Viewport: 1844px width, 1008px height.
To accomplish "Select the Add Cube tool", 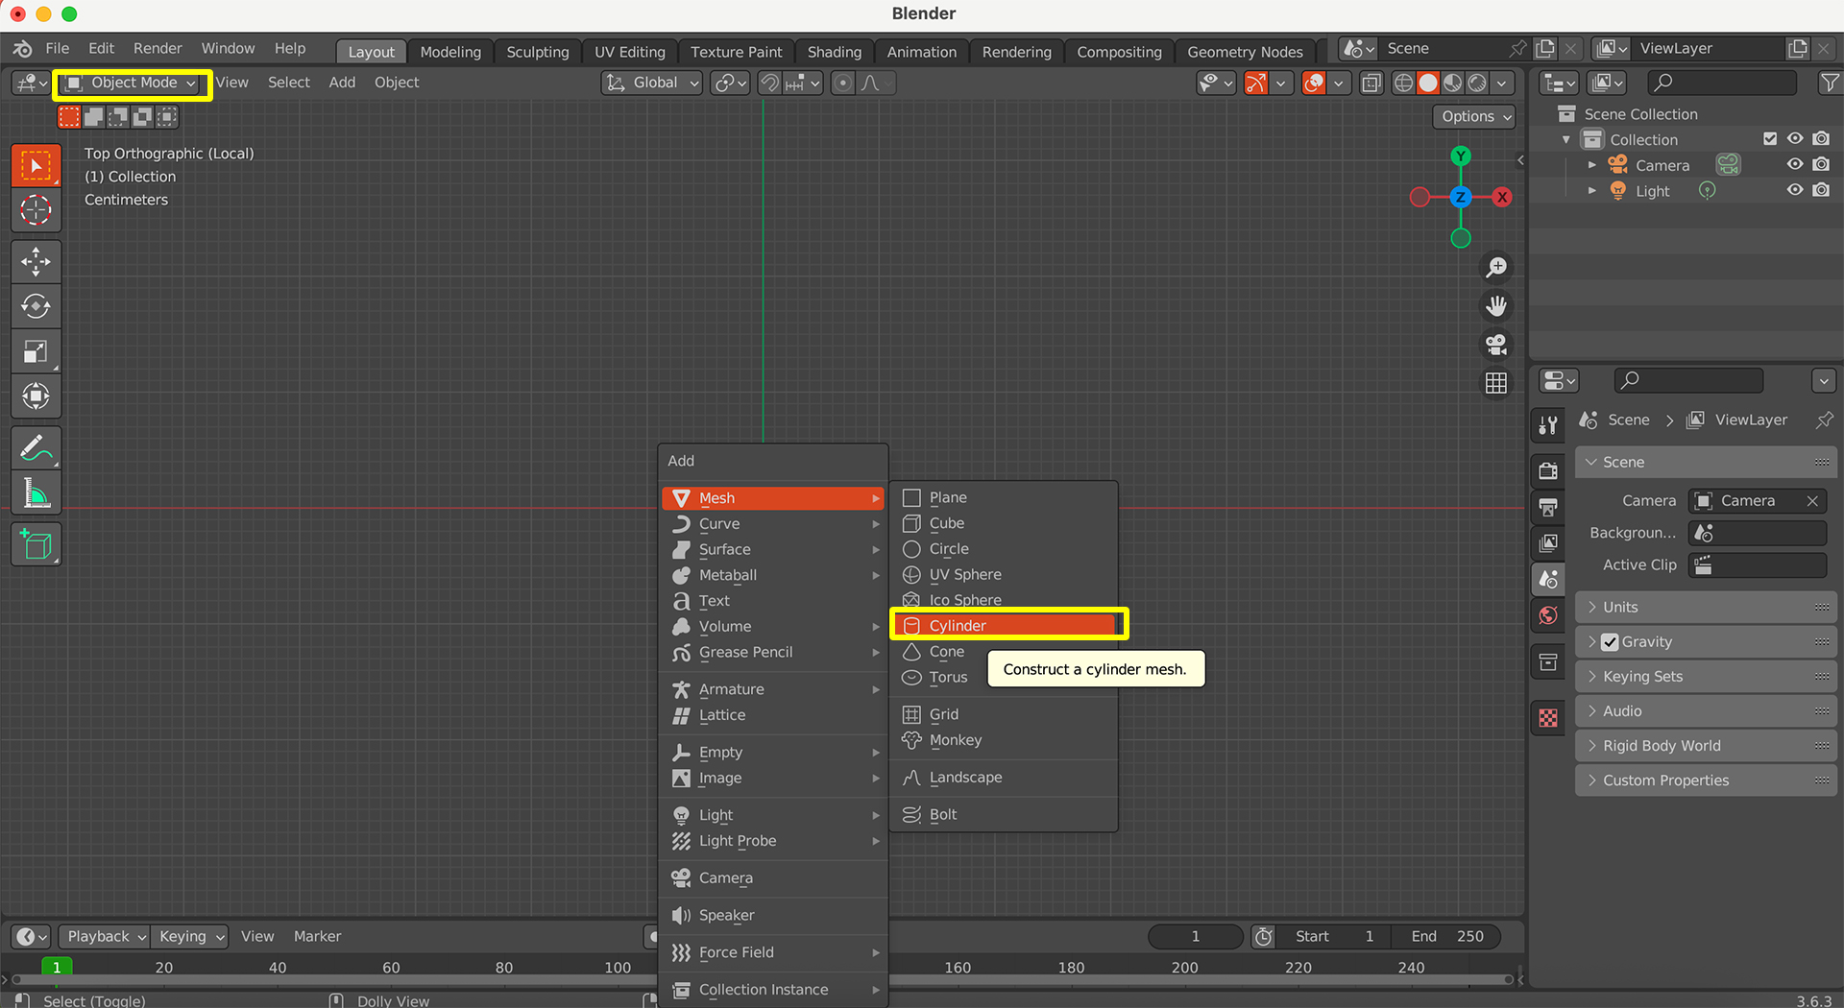I will 36,545.
